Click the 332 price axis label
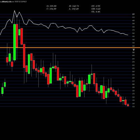Screen dimensions: 140x140 133,43
